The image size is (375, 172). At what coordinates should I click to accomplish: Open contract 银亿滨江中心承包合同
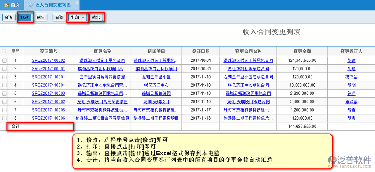[x=248, y=85]
